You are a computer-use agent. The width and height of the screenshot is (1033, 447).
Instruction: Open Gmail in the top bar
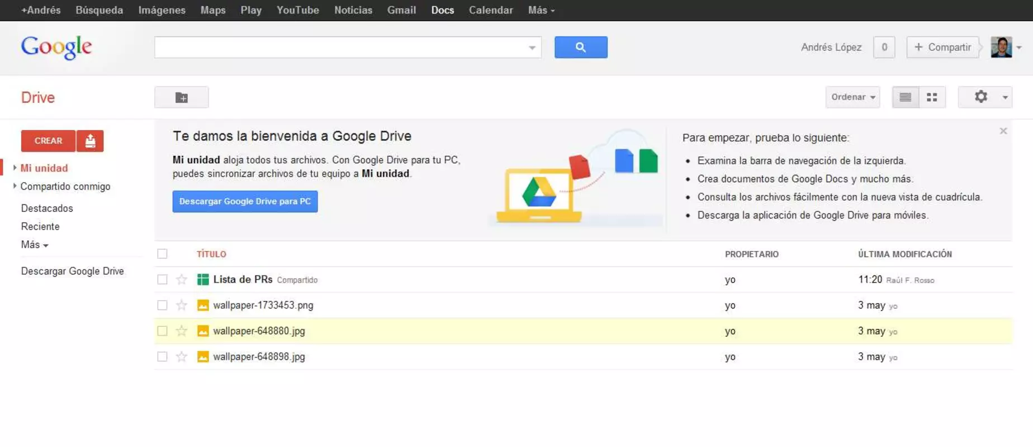tap(402, 10)
